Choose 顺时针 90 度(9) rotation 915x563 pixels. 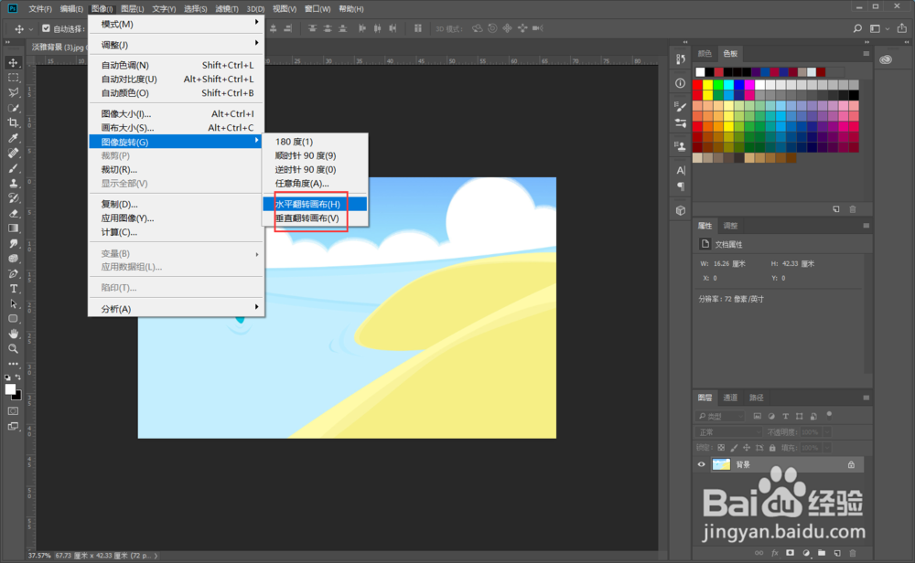315,155
